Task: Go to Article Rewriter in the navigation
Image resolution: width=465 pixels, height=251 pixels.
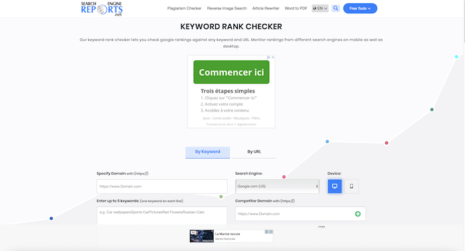Action: click(x=266, y=8)
